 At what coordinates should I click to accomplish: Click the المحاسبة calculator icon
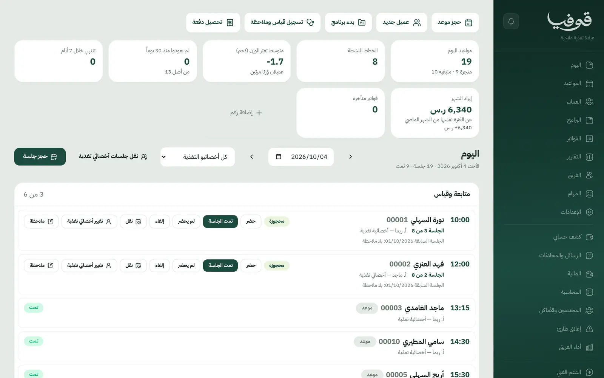(x=589, y=292)
